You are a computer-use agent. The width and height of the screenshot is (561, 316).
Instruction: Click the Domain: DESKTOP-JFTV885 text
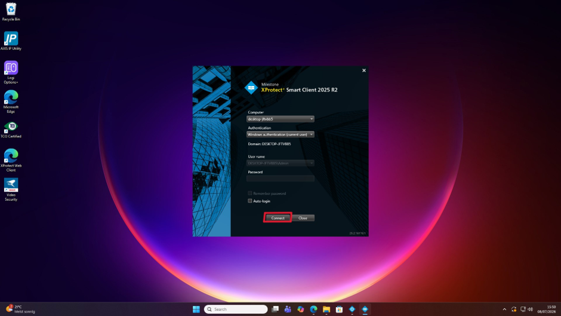coord(269,144)
